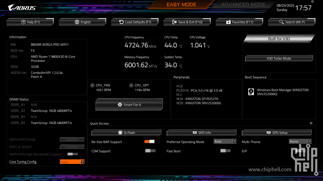Viewport: 323px width, 181px height.
Task: Click the 17:57 clock display
Action: [303, 8]
